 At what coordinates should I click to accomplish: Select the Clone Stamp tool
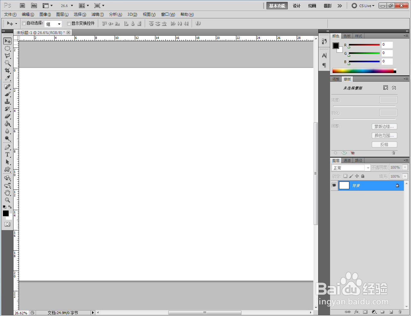[x=7, y=102]
